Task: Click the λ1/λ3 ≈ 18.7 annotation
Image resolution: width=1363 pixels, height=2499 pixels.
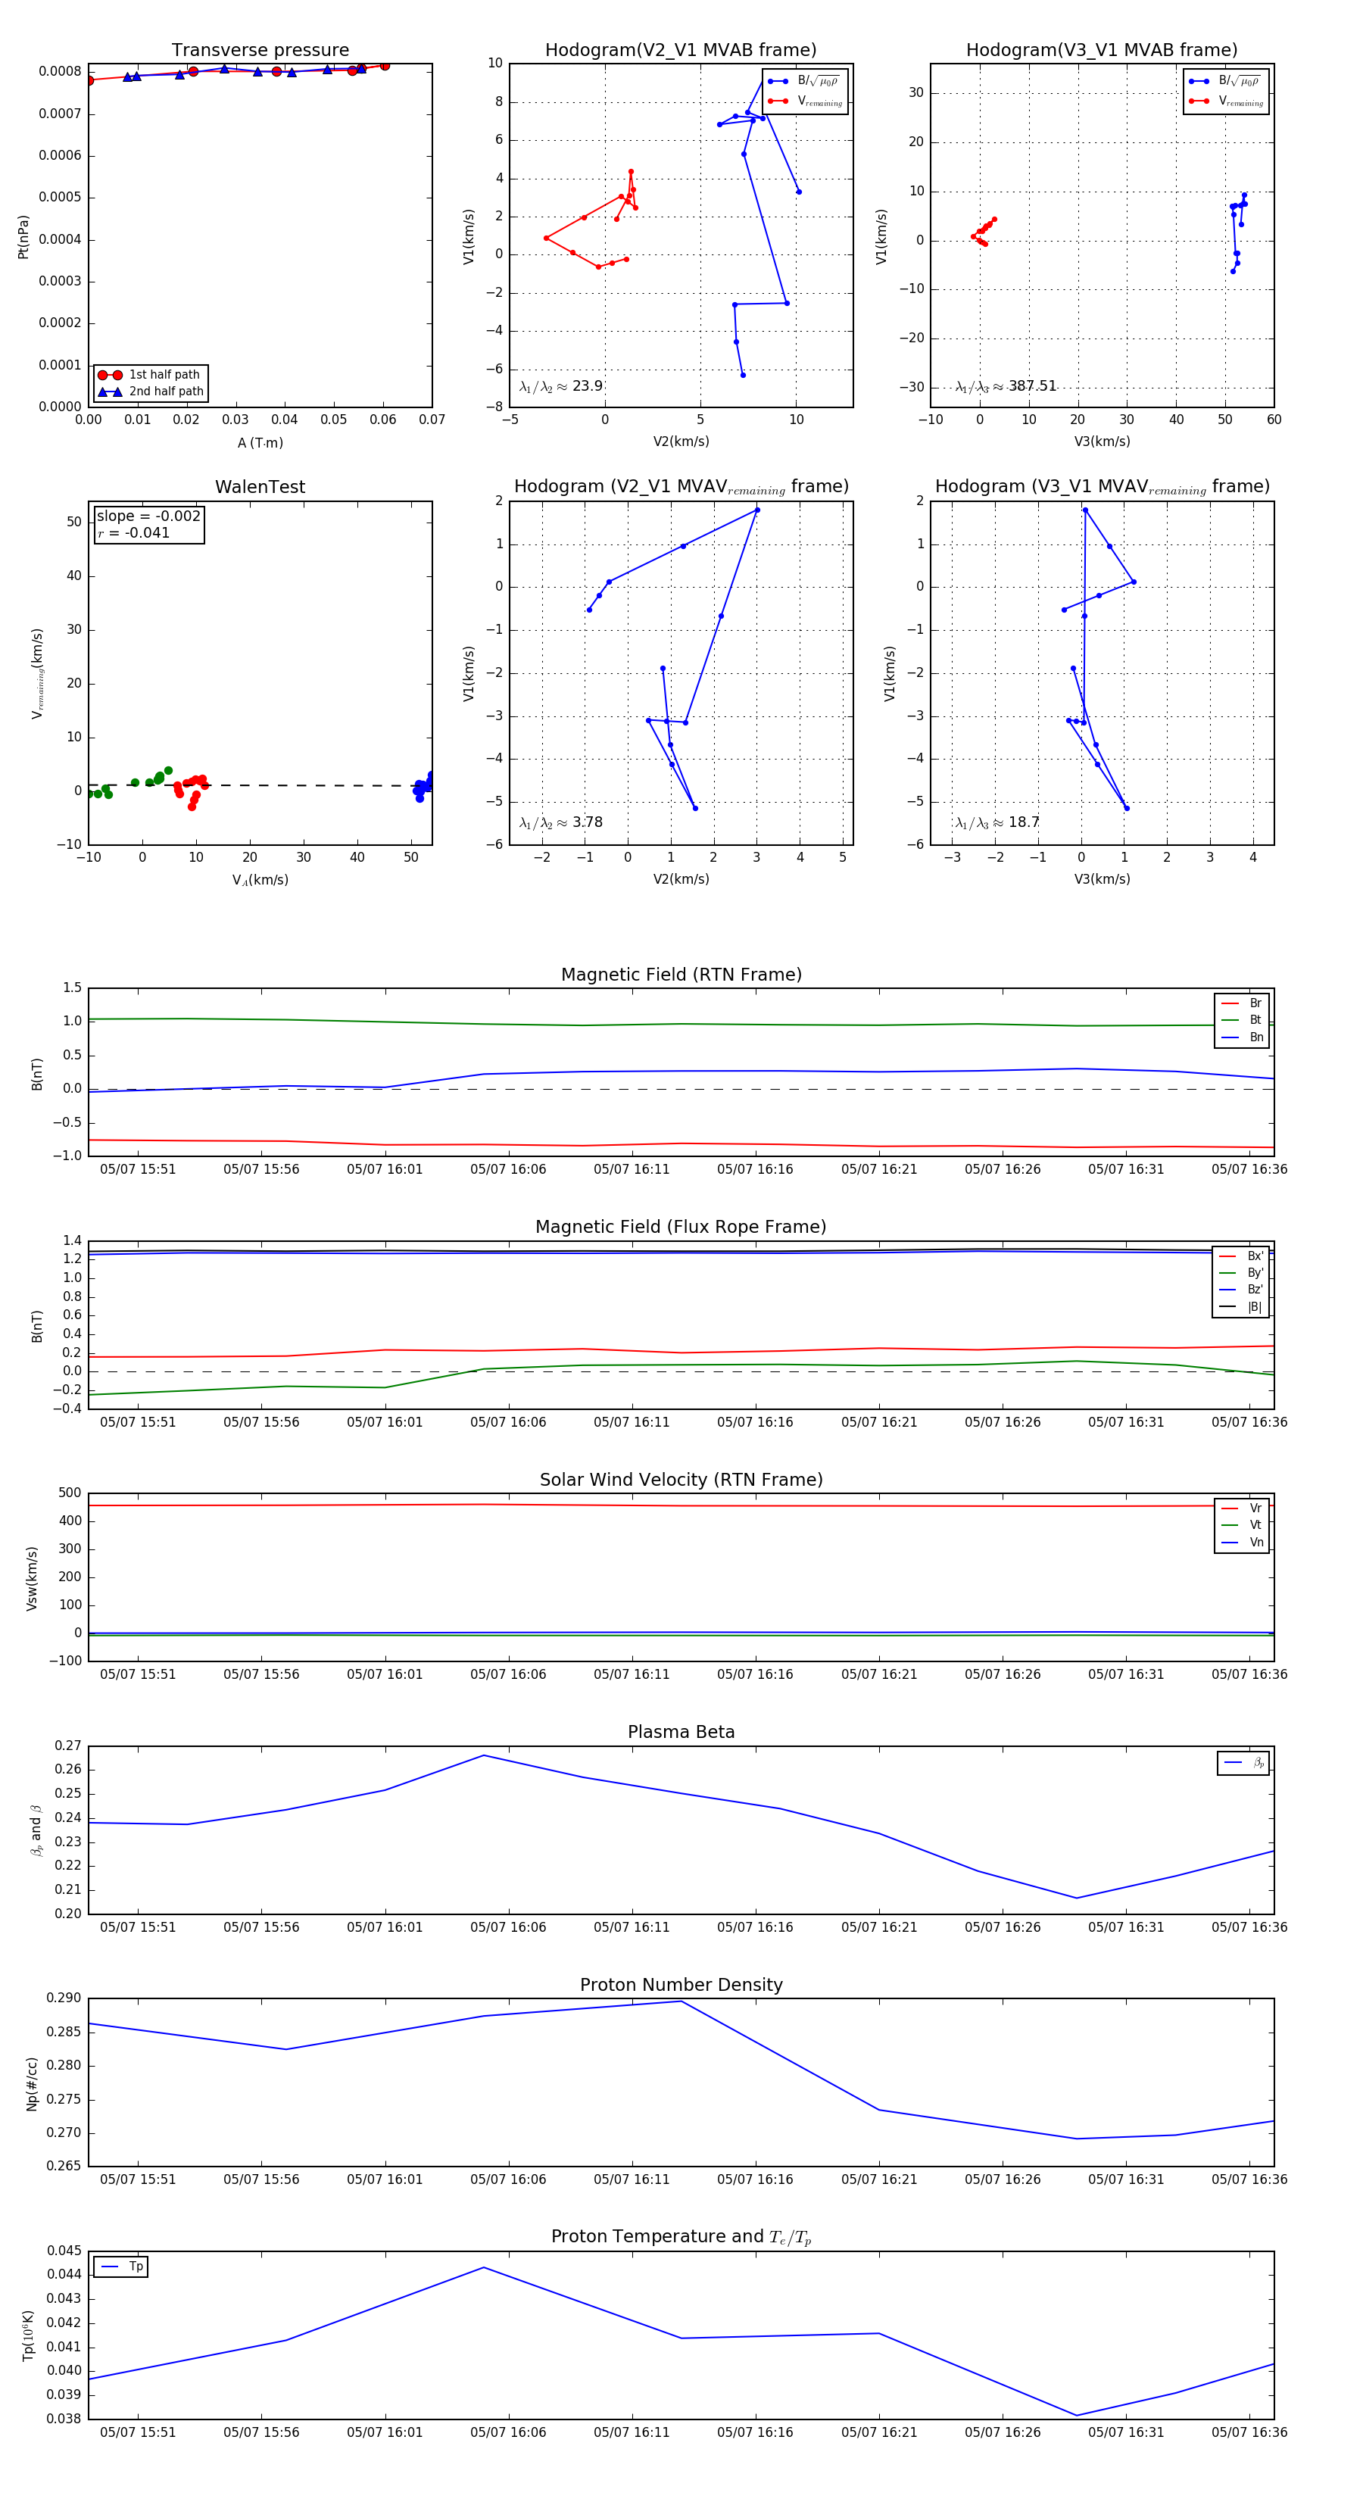Action: [x=997, y=822]
